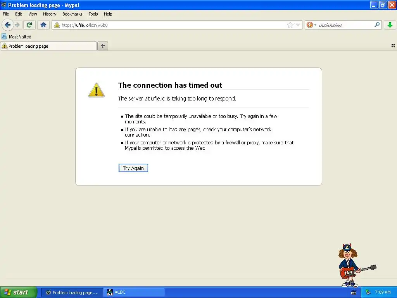The height and width of the screenshot is (298, 397).
Task: Click the Try Again button
Action: coord(133,168)
